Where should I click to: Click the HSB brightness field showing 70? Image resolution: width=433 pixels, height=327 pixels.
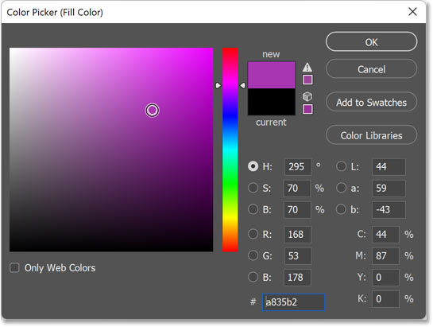click(x=297, y=210)
